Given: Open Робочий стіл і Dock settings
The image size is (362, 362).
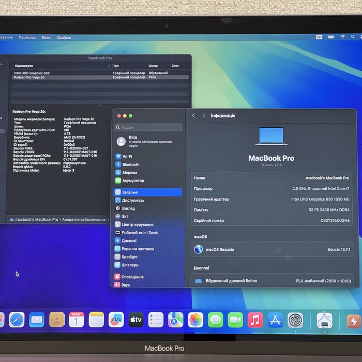Looking at the screenshot, I should coord(148,233).
